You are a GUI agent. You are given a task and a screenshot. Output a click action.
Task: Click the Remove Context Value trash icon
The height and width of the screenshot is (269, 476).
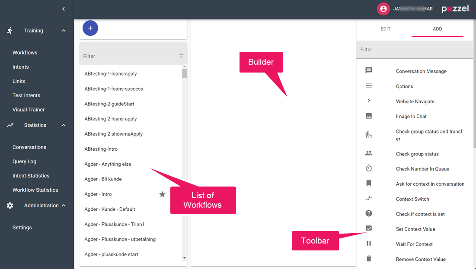[369, 259]
